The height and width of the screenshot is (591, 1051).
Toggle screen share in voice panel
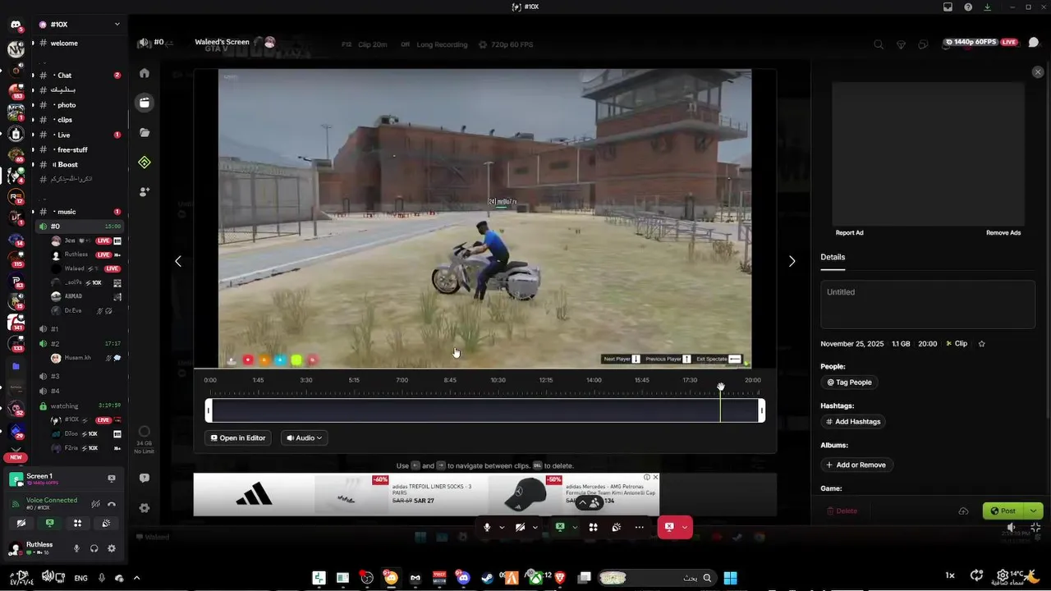point(49,523)
